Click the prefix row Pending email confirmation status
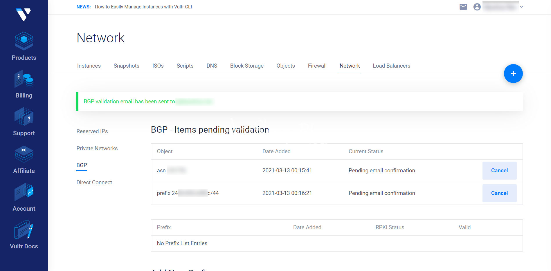 point(382,193)
